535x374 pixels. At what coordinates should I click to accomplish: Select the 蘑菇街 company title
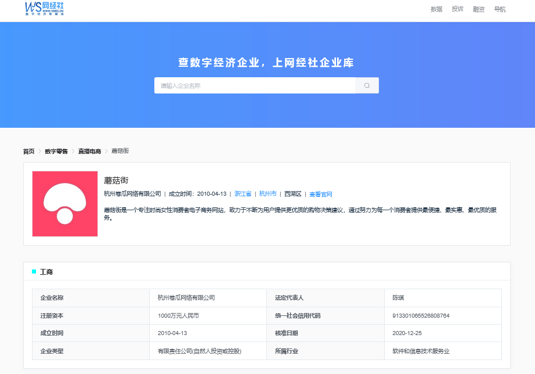(x=116, y=181)
